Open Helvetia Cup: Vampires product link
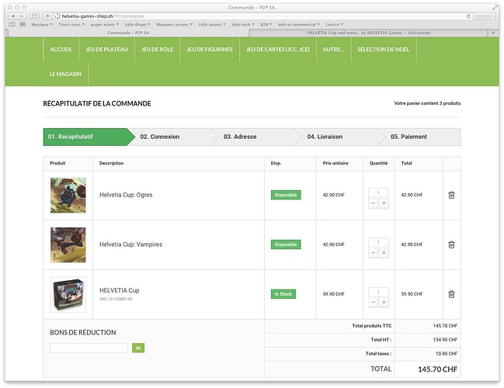The width and height of the screenshot is (504, 388). pyautogui.click(x=130, y=244)
